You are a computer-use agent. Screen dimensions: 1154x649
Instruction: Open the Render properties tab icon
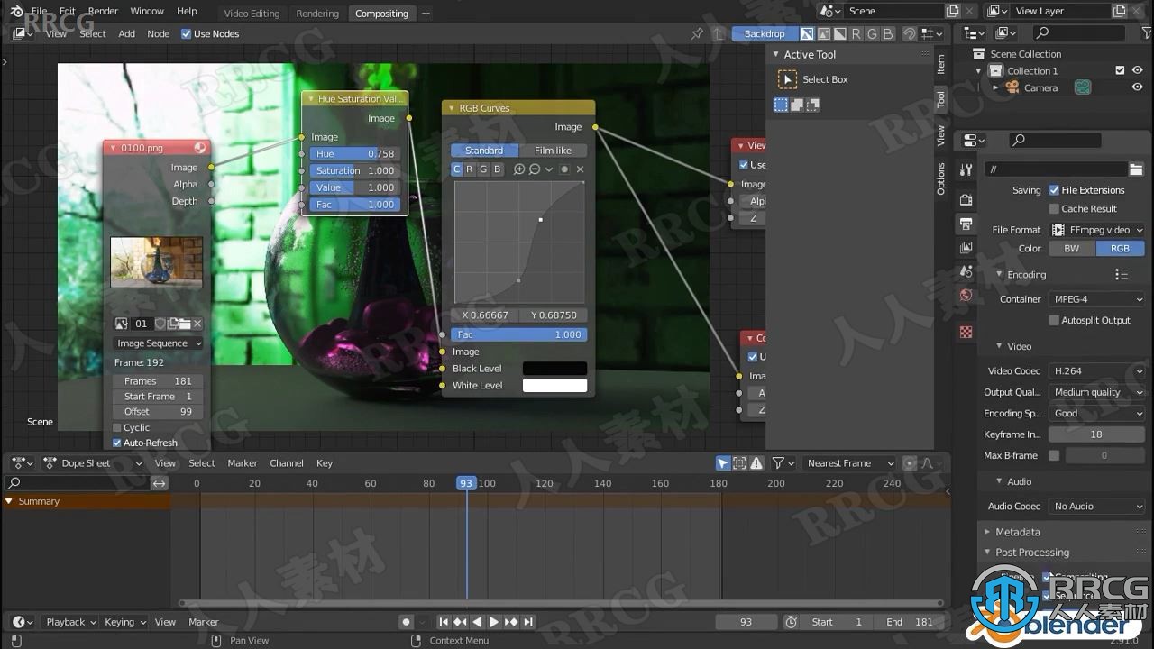click(x=966, y=199)
